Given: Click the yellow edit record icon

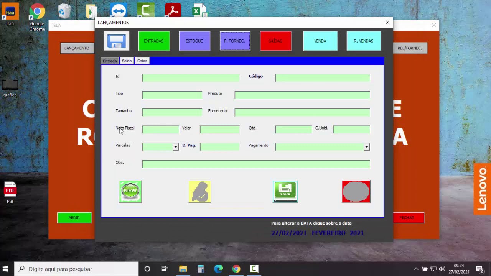Looking at the screenshot, I should [x=200, y=192].
